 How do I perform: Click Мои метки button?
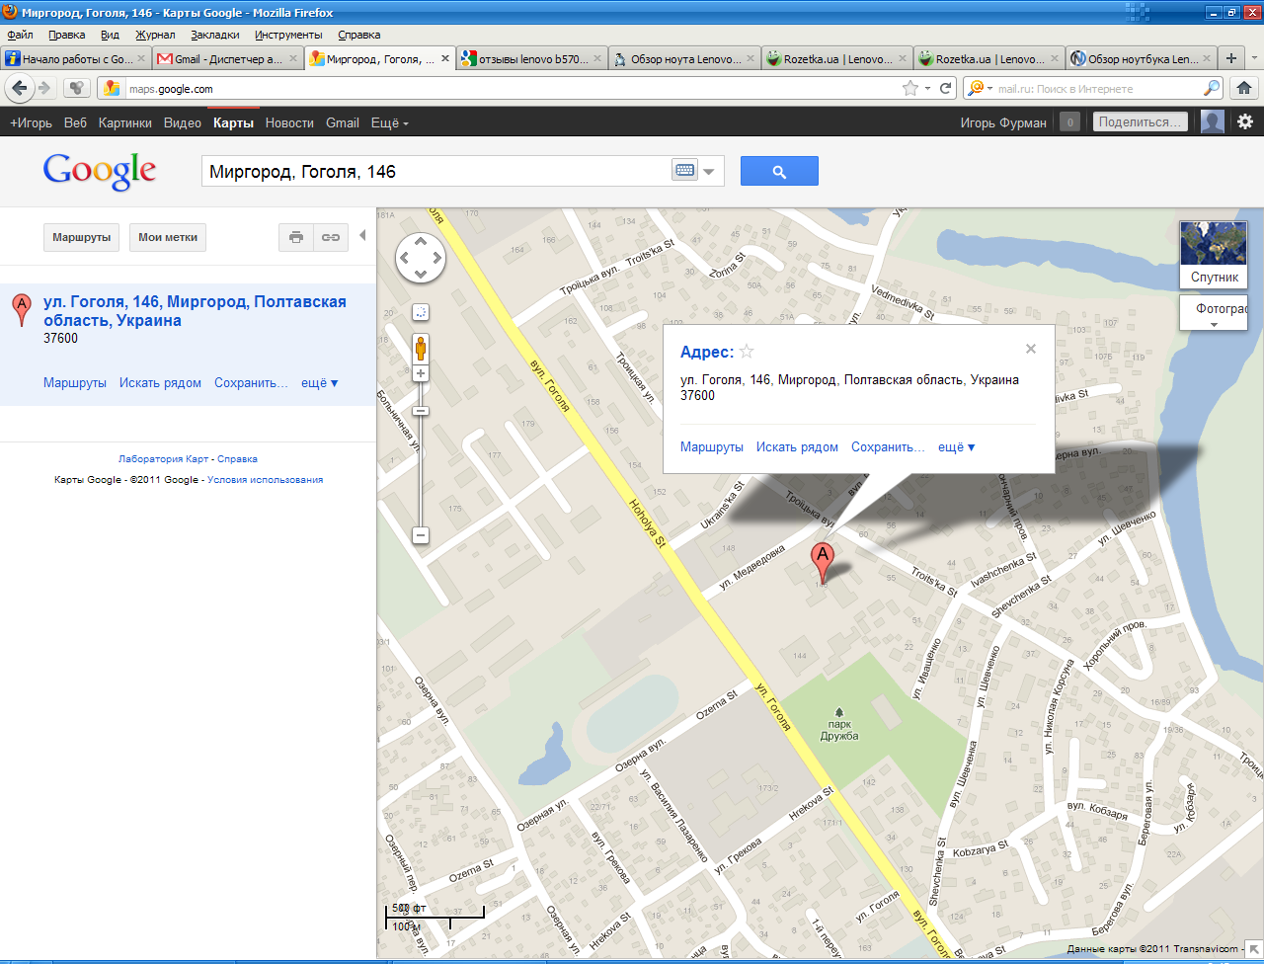point(168,237)
